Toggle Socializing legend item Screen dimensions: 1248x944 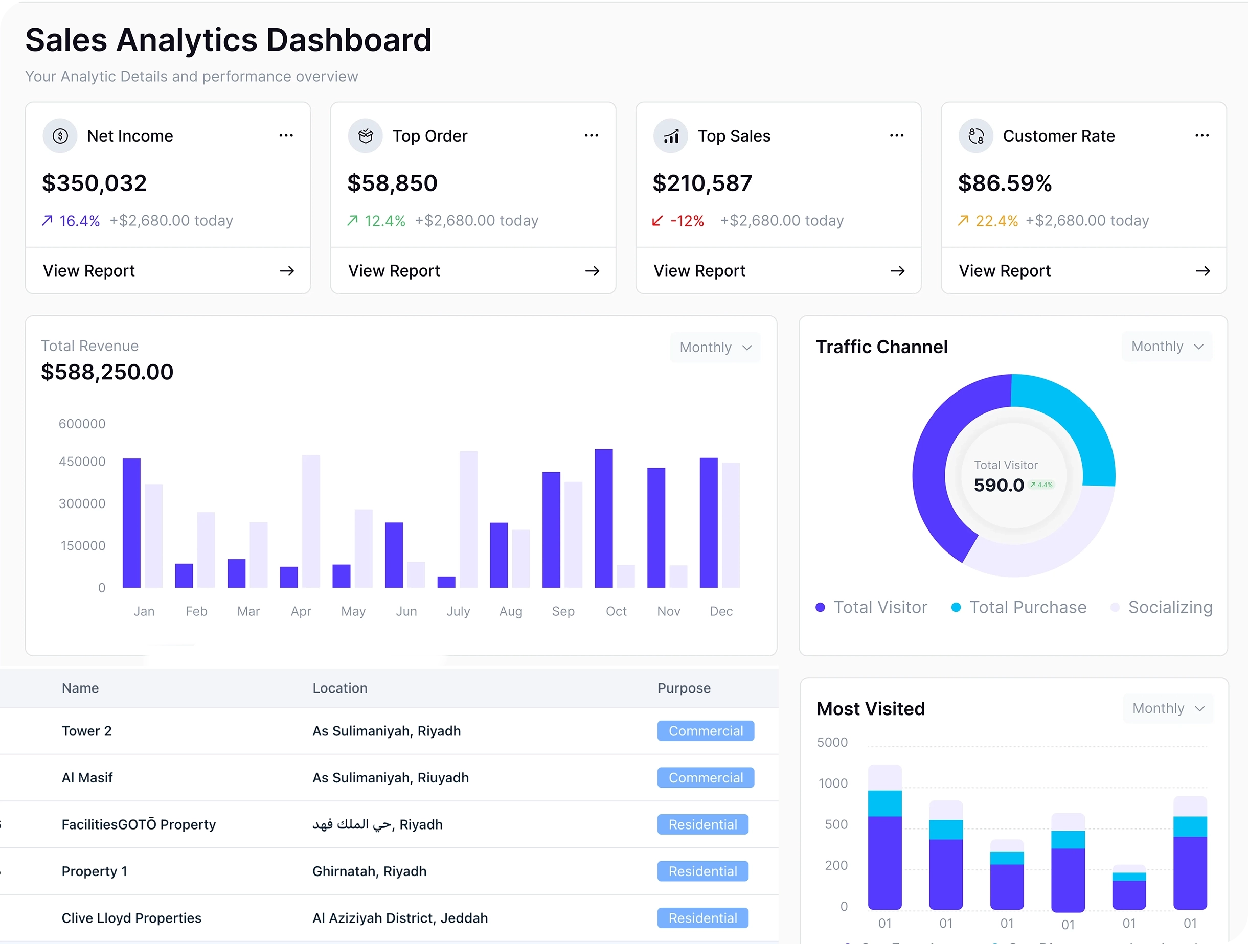(x=1162, y=607)
